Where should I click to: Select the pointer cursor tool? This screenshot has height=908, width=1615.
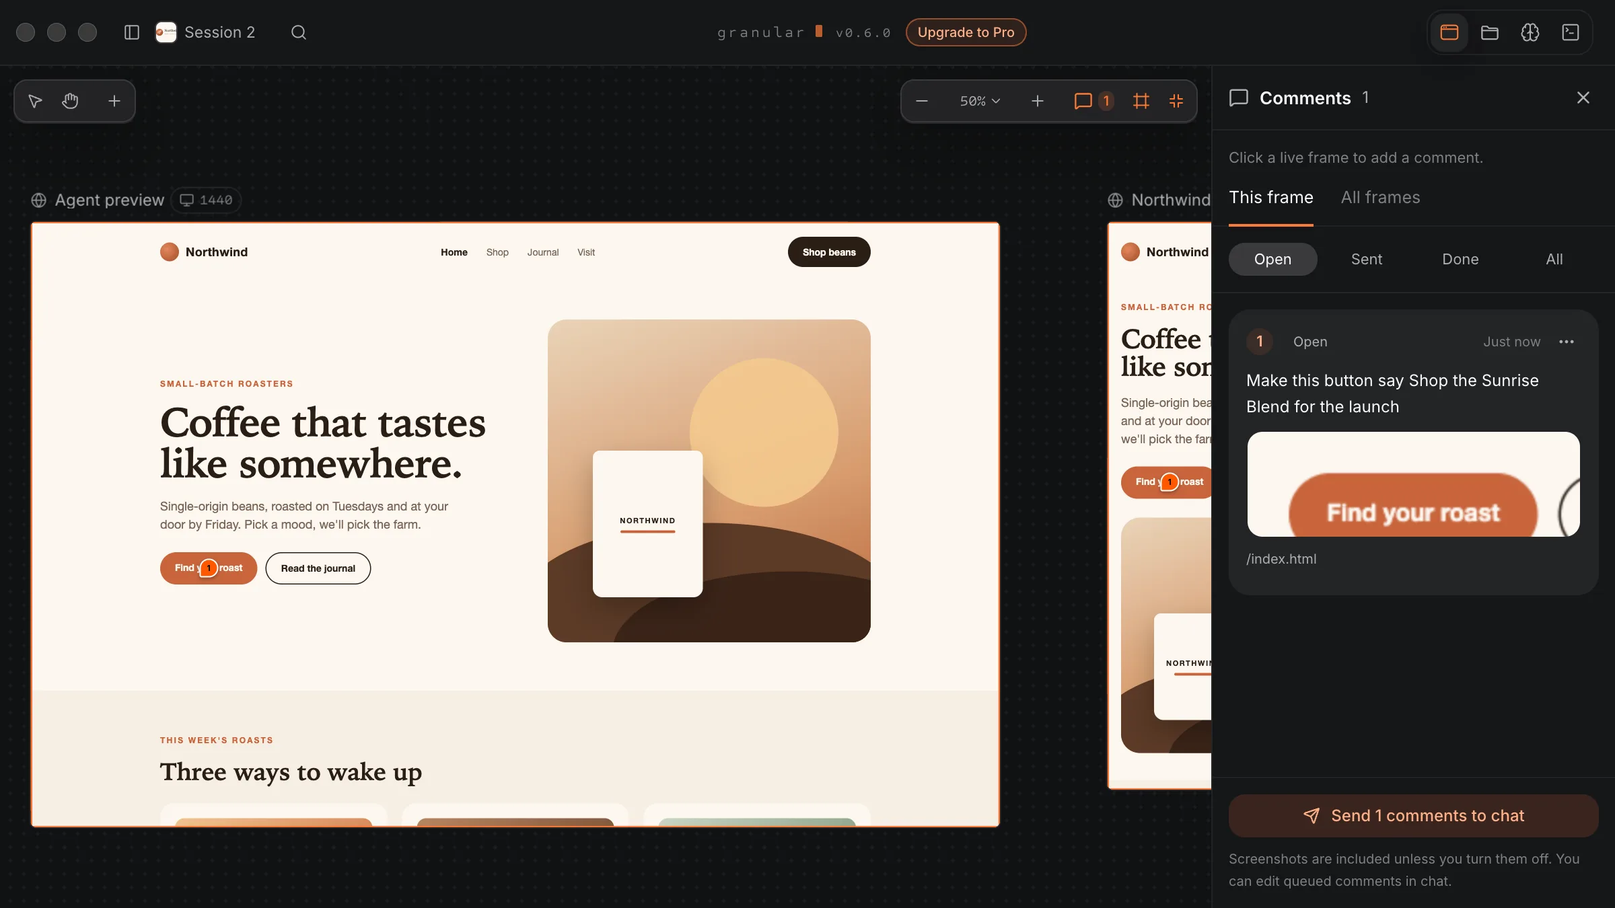coord(35,101)
